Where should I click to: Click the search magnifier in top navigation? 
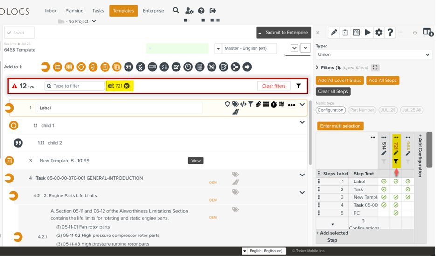176,10
